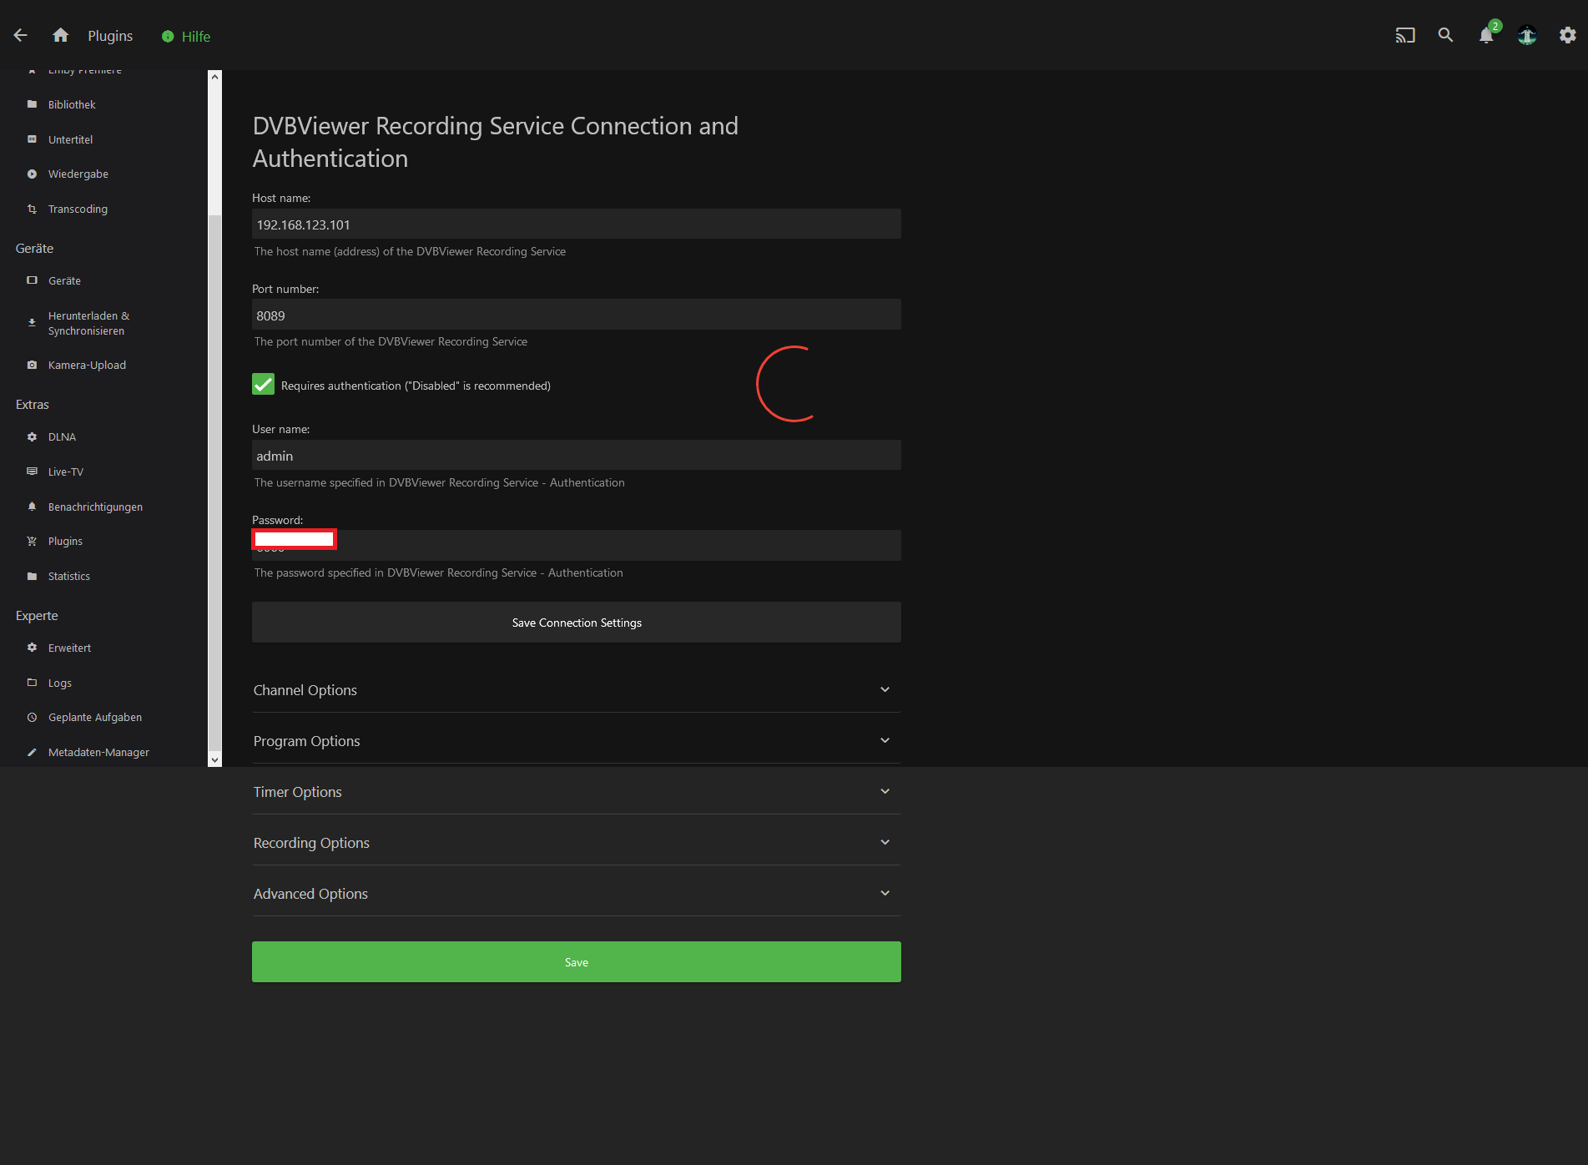1588x1165 pixels.
Task: Click the cast to device icon
Action: [x=1405, y=35]
